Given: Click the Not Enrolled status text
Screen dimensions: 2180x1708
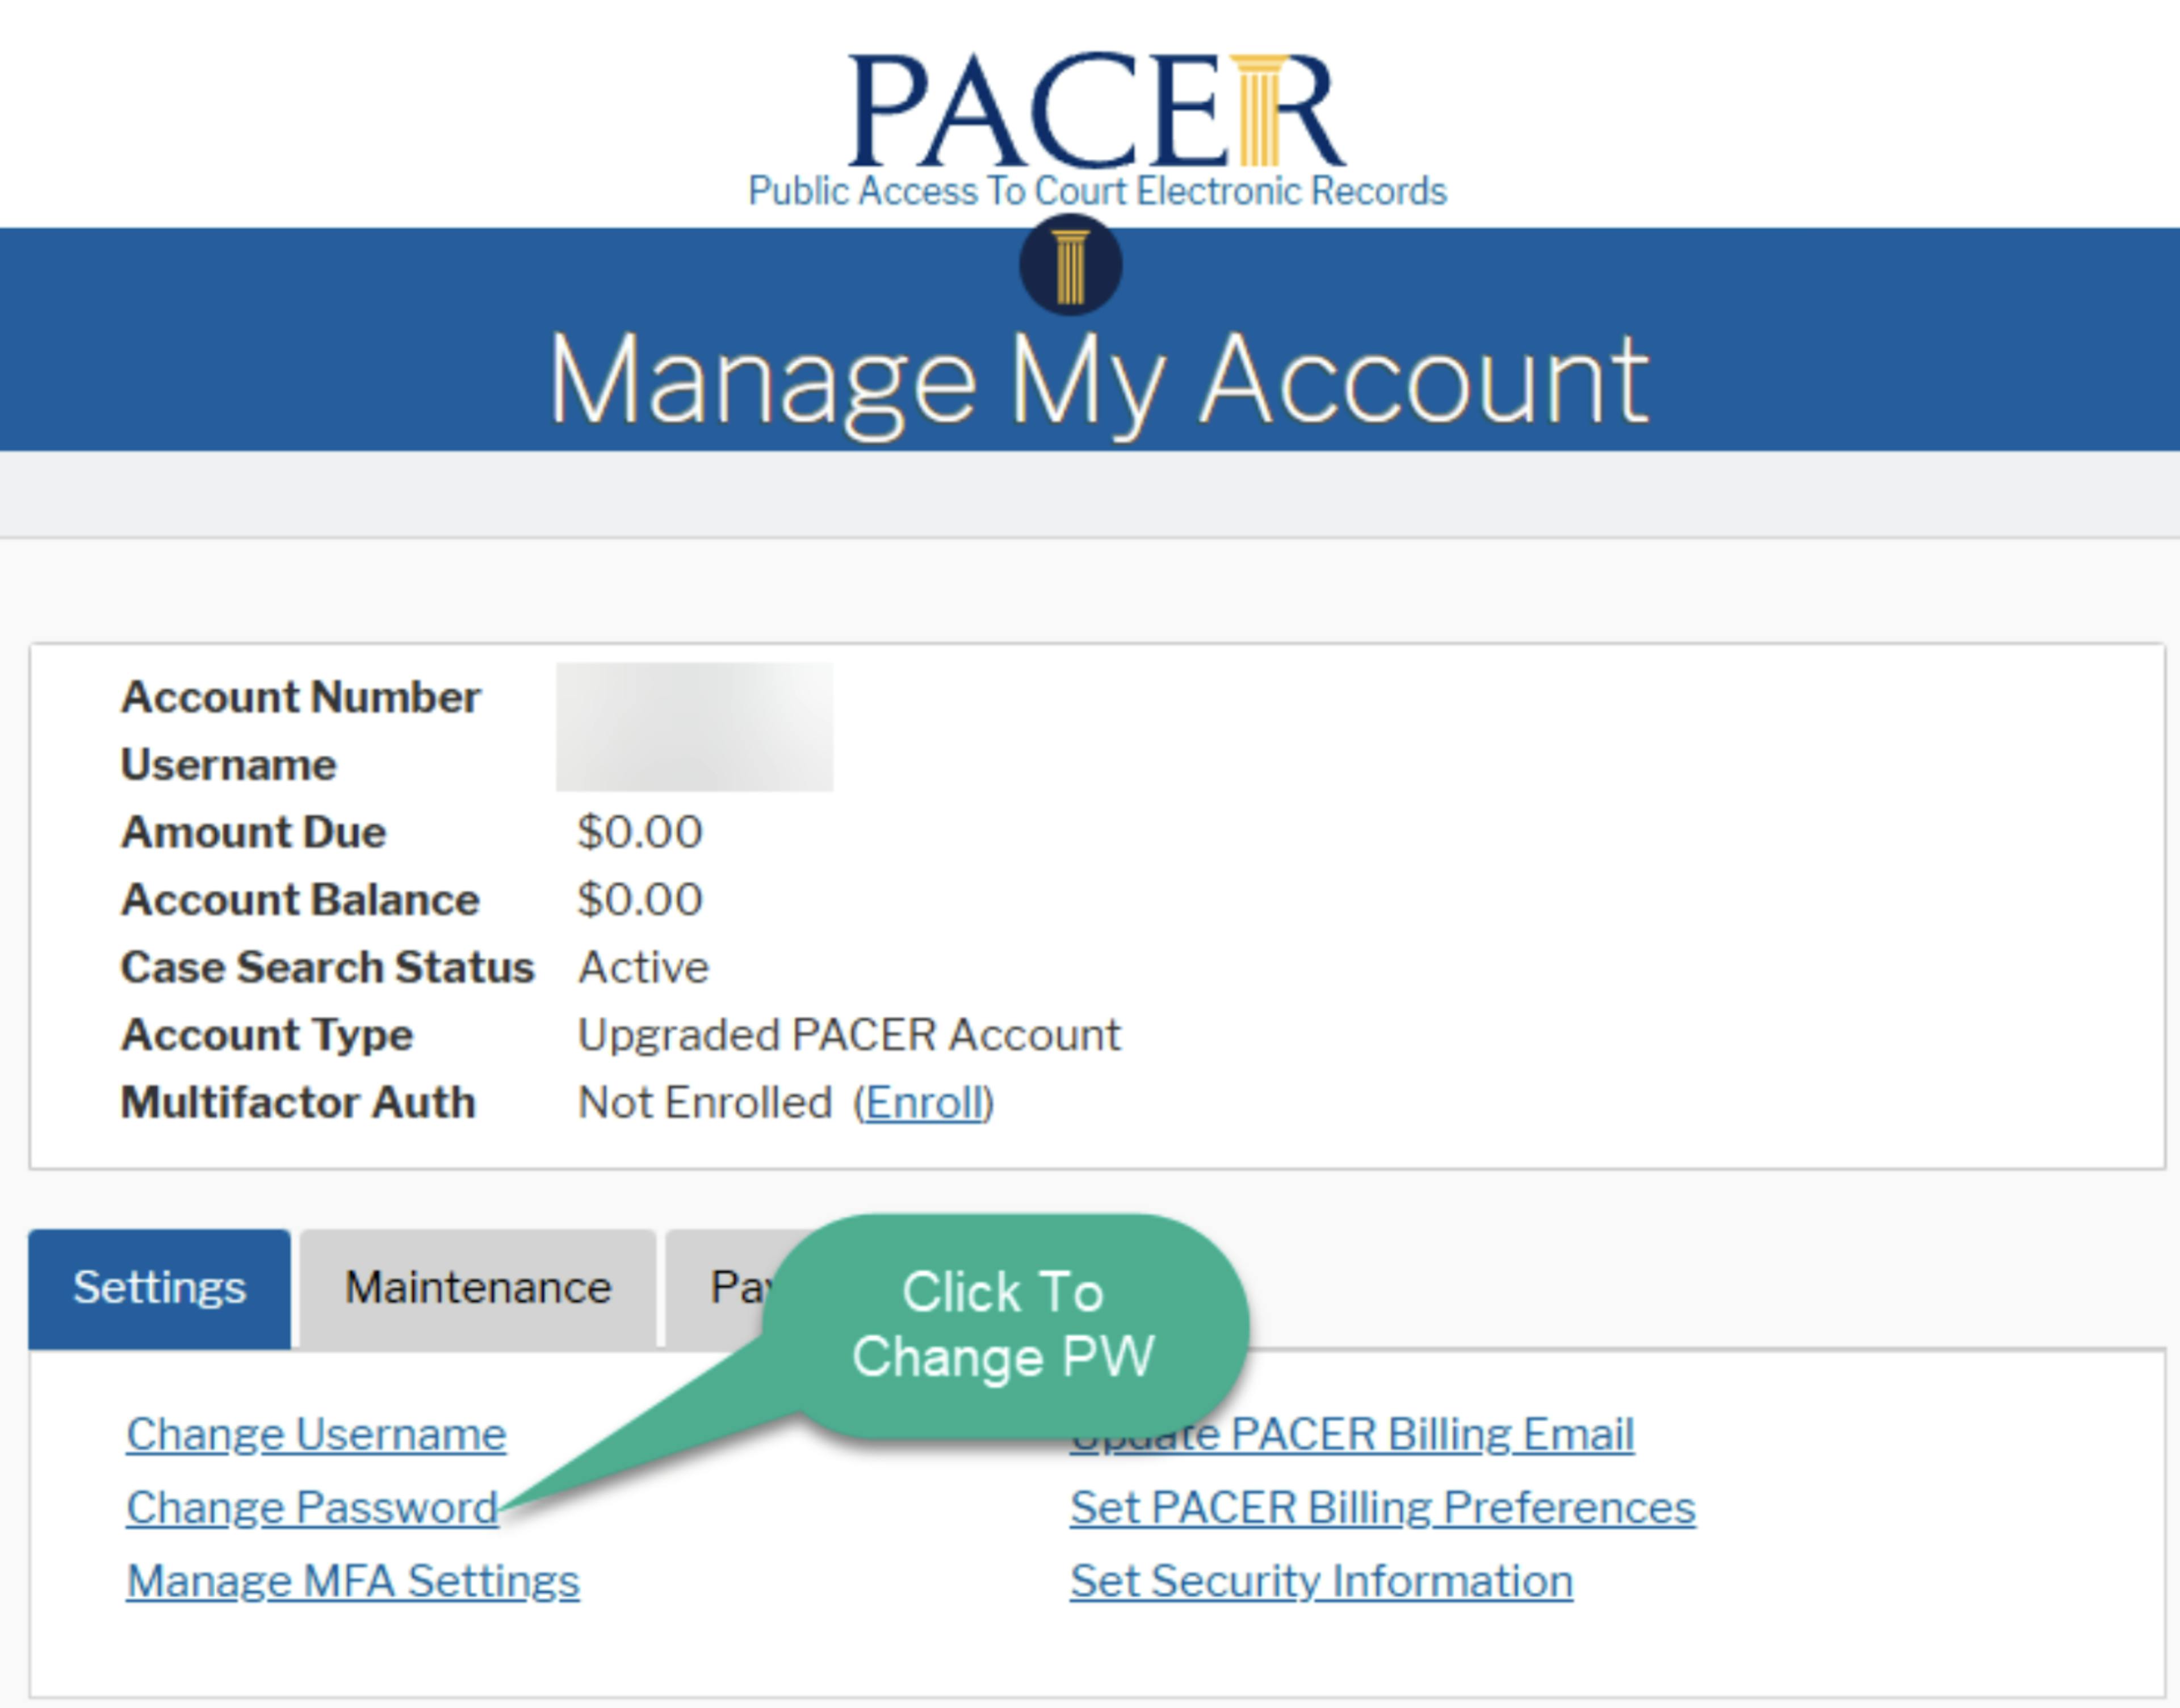Looking at the screenshot, I should click(705, 1103).
